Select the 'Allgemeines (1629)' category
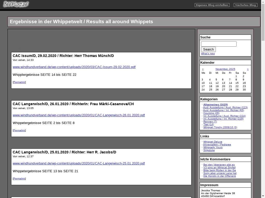Image resolution: width=265 pixels, height=198 pixels. (x=215, y=105)
